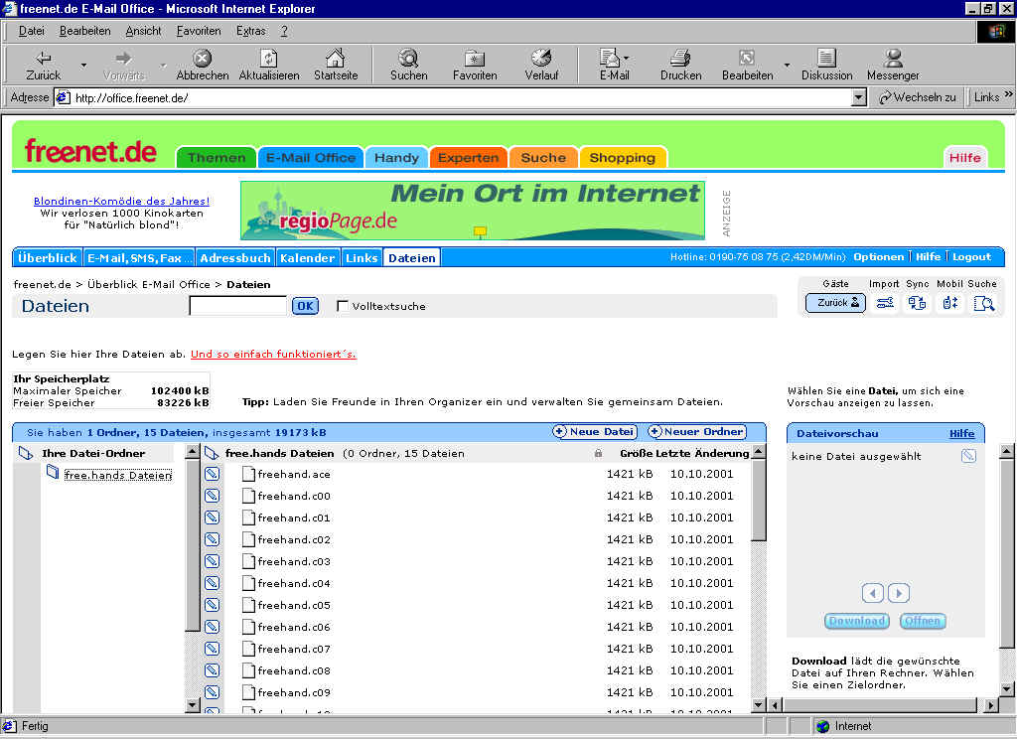This screenshot has height=739, width=1017.
Task: Click edit icon beside freehand.c05
Action: coord(213,605)
